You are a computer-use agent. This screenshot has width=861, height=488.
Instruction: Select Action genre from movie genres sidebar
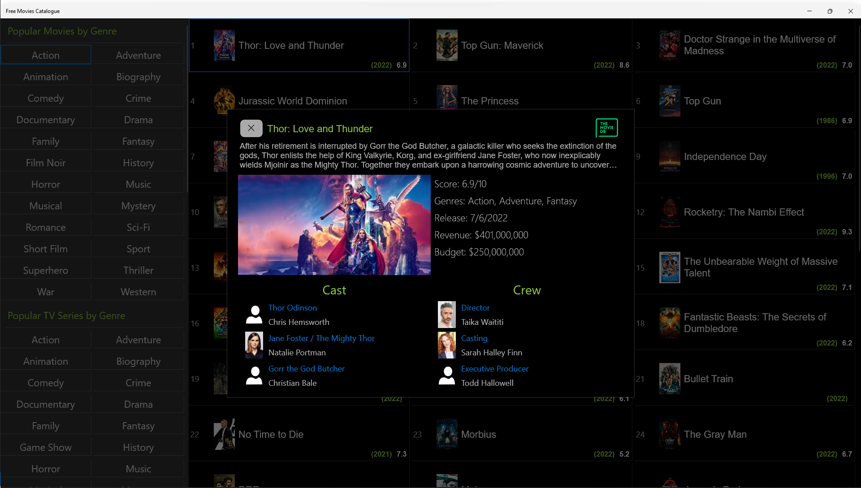click(46, 54)
